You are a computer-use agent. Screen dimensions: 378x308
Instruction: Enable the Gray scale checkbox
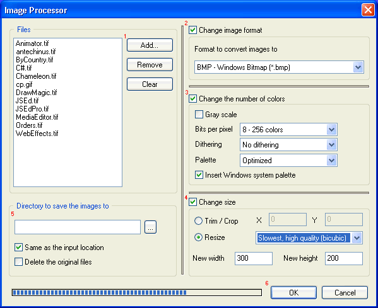pos(199,114)
